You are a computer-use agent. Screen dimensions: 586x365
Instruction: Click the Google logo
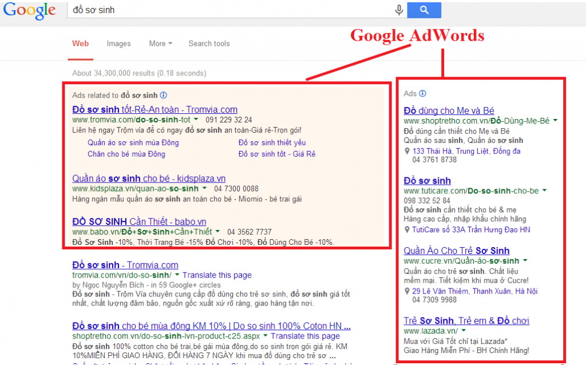point(30,10)
